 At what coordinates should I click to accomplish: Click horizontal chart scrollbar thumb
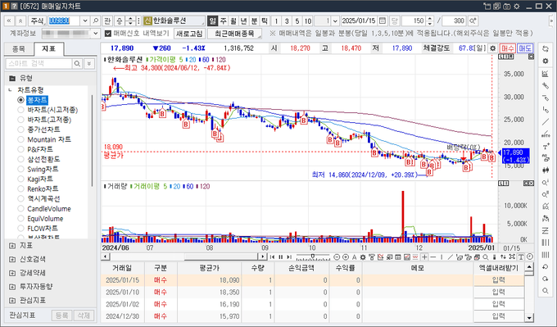point(221,257)
